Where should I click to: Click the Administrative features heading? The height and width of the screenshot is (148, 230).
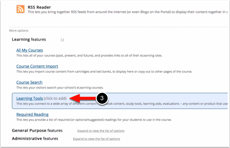pos(35,138)
